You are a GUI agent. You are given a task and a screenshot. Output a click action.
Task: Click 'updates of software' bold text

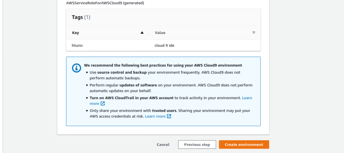tap(138, 85)
